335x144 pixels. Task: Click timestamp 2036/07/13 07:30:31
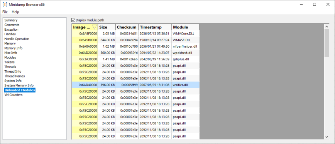tap(154, 34)
